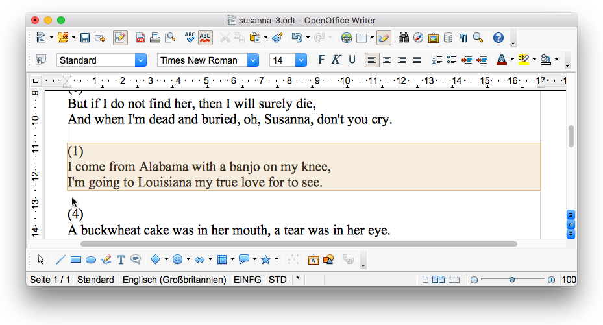Toggle bullet list icon
Viewport: 603px width, 325px height.
tap(452, 60)
